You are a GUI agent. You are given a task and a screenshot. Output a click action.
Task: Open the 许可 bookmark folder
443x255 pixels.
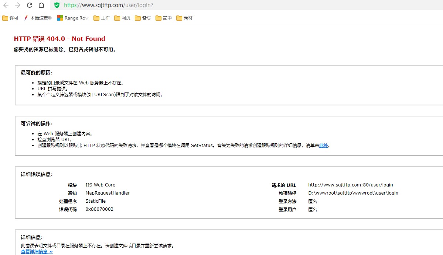[x=10, y=18]
